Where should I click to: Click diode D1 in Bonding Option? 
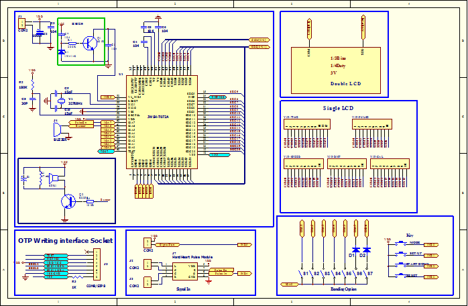[x=356, y=250]
